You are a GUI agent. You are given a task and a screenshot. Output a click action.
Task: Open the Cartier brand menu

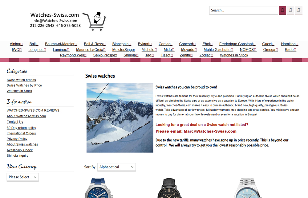[x=165, y=44]
